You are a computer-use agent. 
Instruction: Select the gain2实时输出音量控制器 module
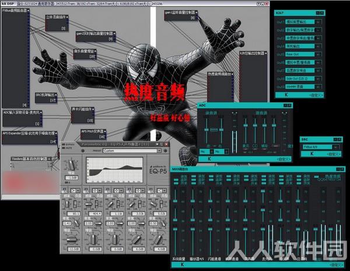click(x=96, y=36)
